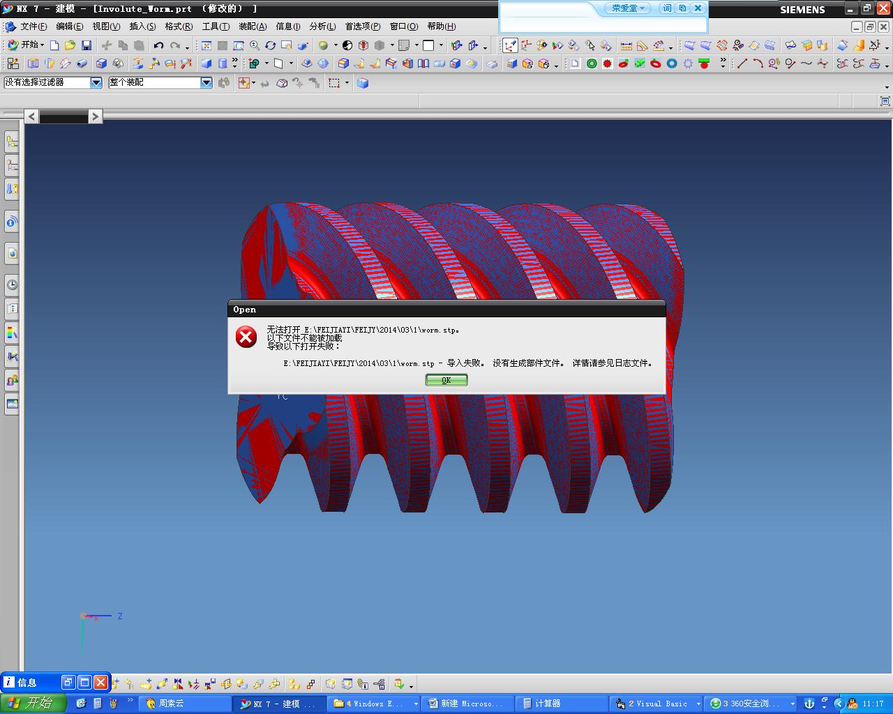
Task: Open 360安全浏览器 taskbar group
Action: tap(751, 704)
